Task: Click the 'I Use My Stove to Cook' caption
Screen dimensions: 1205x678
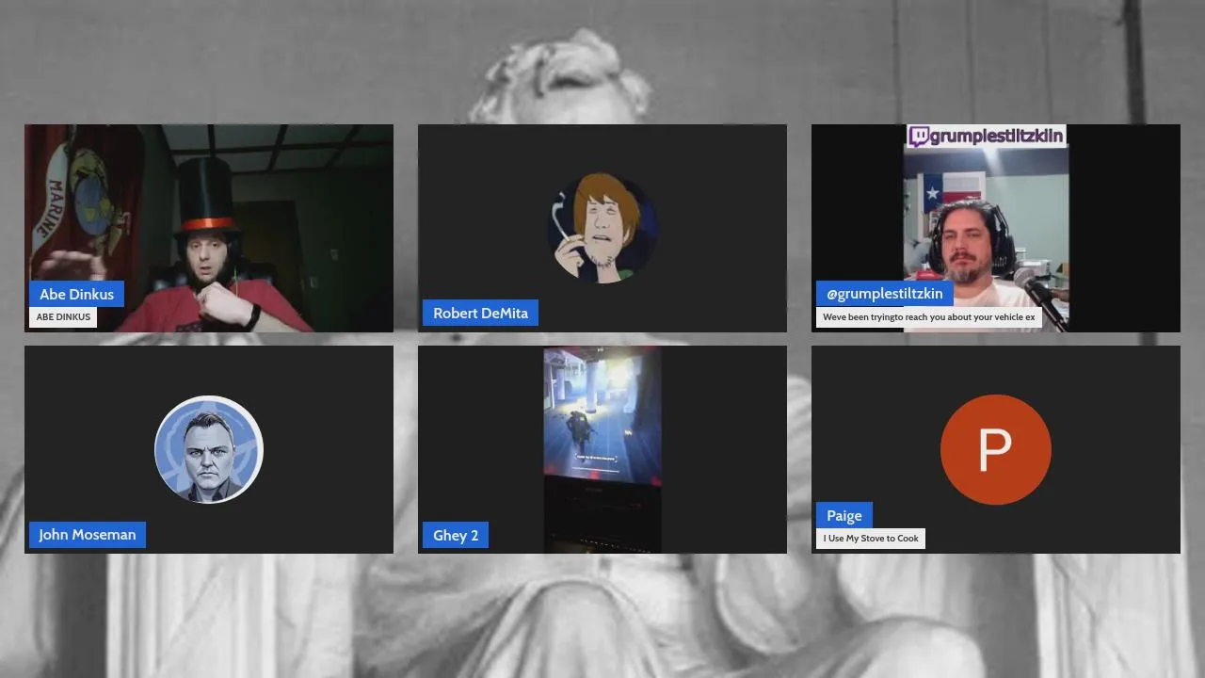Action: [871, 539]
